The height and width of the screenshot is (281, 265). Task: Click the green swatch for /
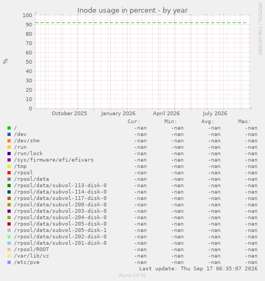[9, 128]
